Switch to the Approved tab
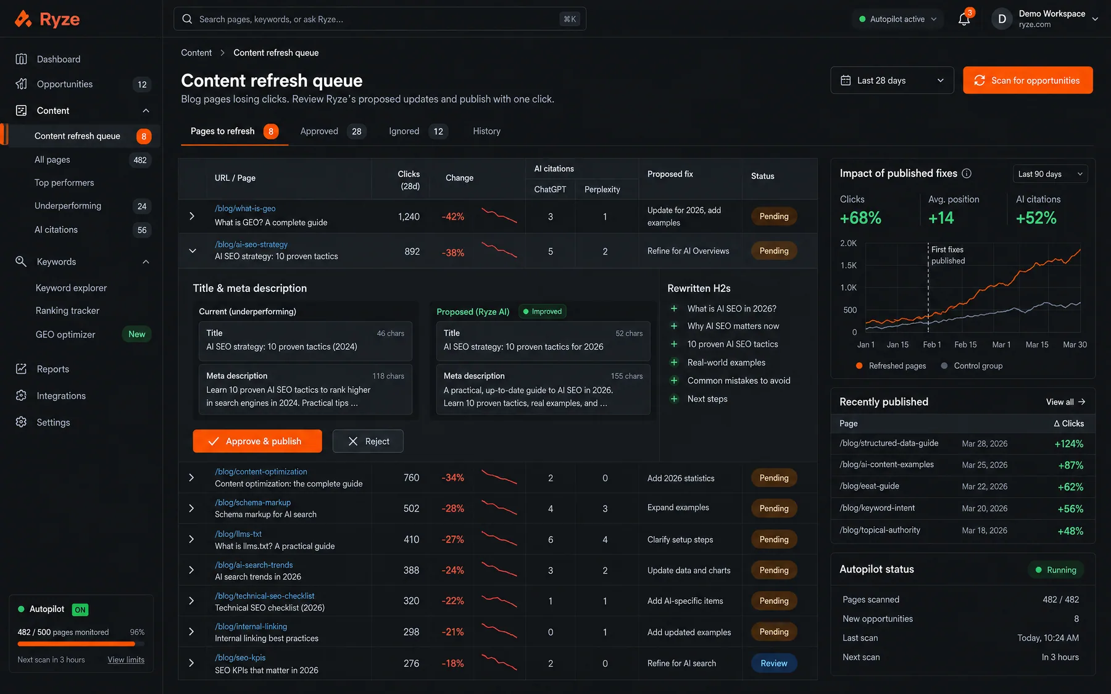The width and height of the screenshot is (1111, 694). (333, 131)
